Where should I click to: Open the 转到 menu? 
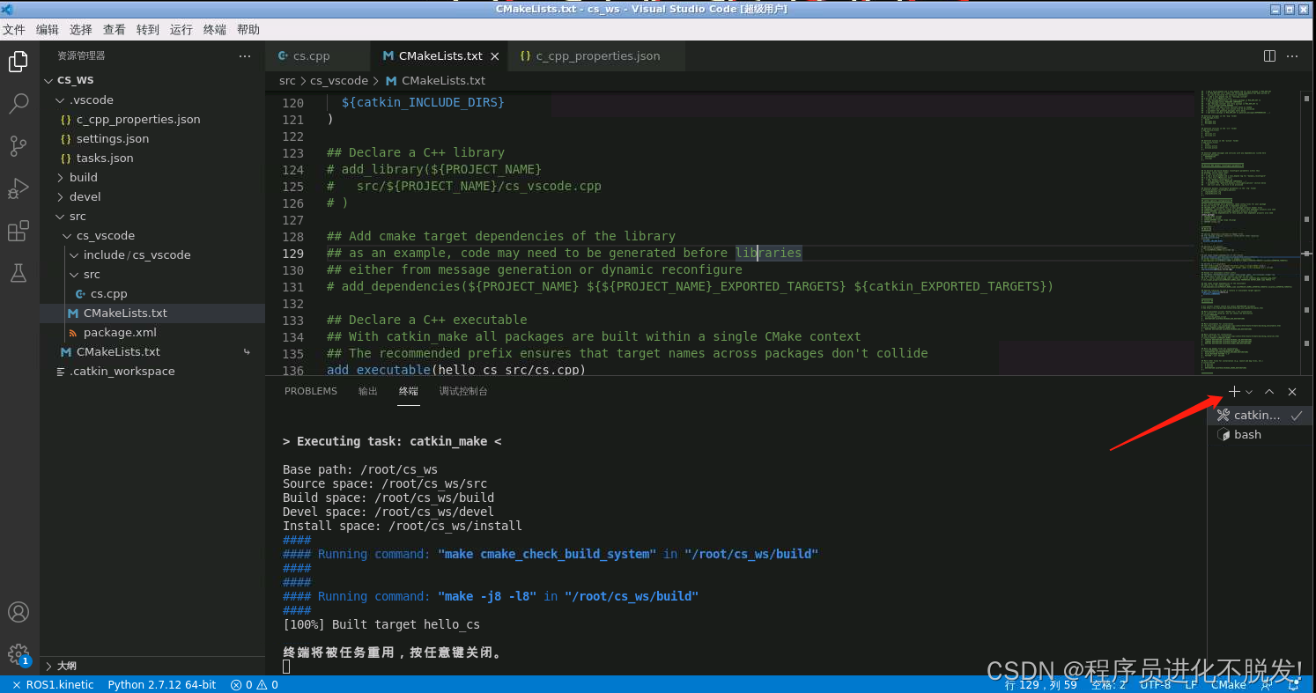coord(148,29)
